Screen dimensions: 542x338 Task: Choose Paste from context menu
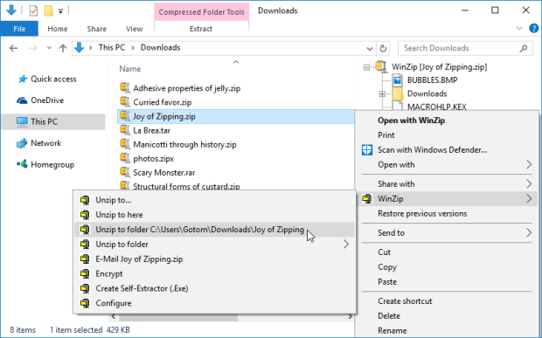(x=387, y=282)
